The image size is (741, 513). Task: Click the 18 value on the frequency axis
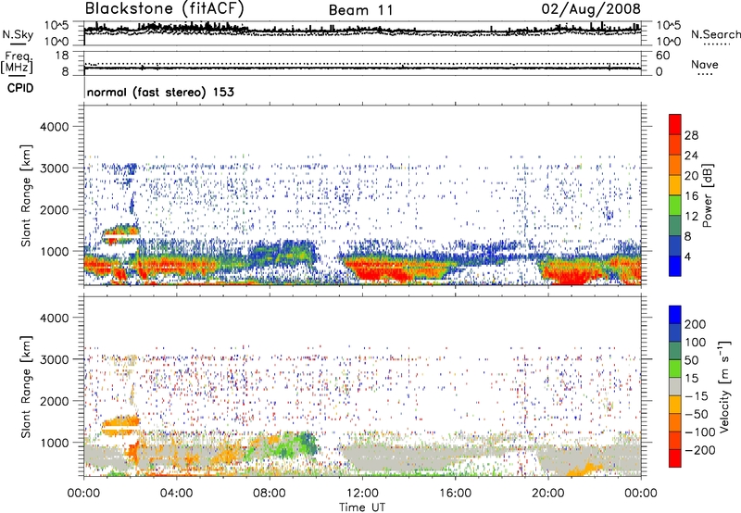tap(62, 56)
